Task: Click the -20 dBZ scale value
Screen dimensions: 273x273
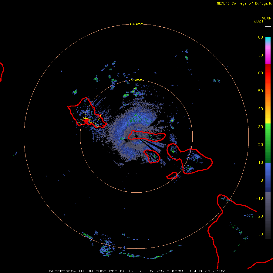Action: [x=259, y=216]
